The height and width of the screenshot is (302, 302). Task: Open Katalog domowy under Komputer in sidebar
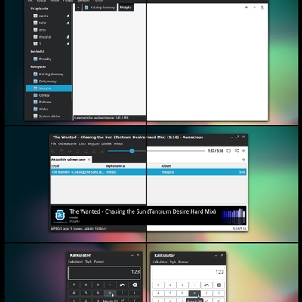pyautogui.click(x=48, y=75)
